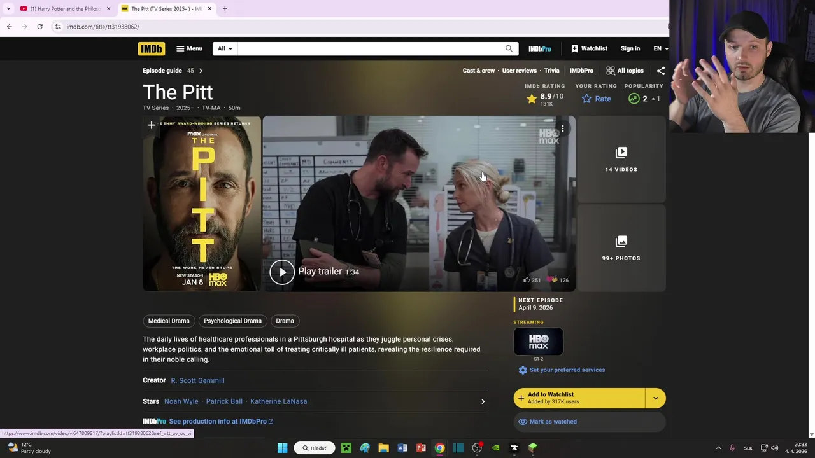
Task: Go to Cast & crew
Action: click(x=478, y=71)
